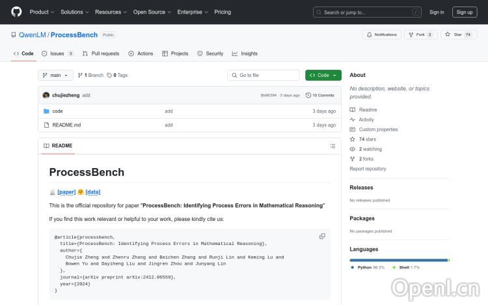The height and width of the screenshot is (305, 488).
Task: Click the Fork button
Action: click(421, 35)
